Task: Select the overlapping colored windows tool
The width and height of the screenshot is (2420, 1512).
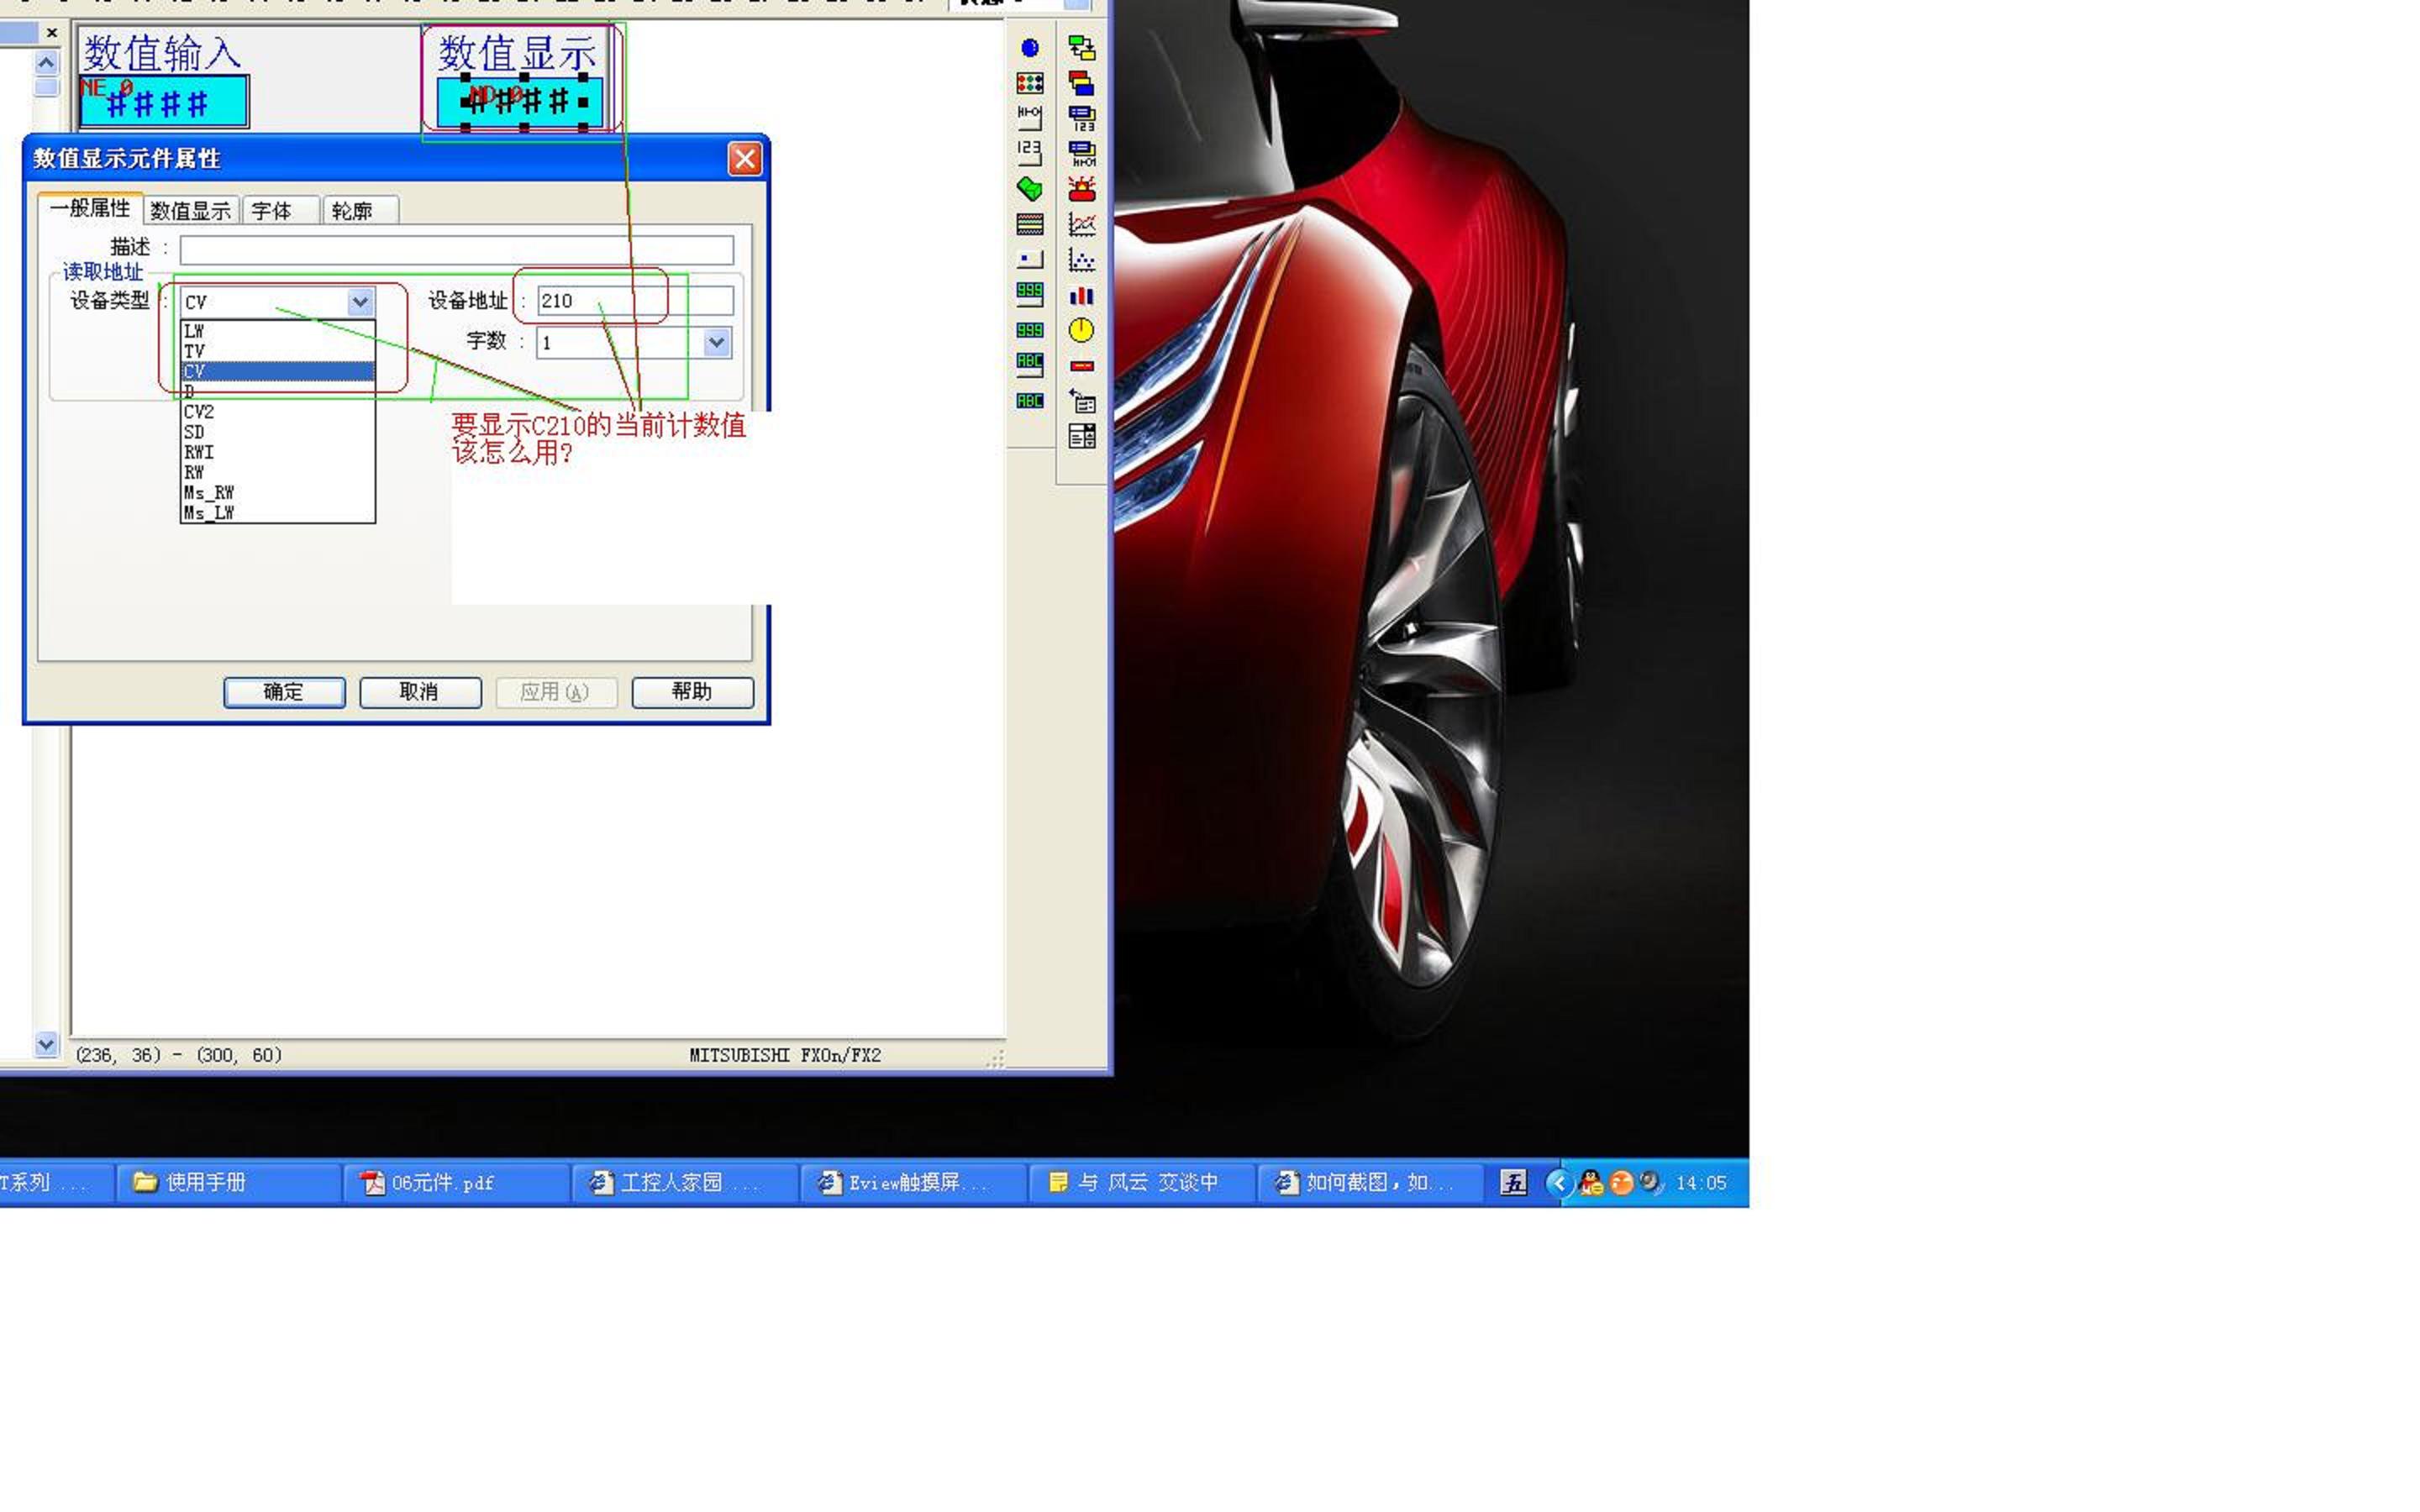Action: pos(1081,83)
